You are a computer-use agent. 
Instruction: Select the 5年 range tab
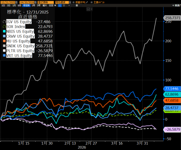pos(39,5)
